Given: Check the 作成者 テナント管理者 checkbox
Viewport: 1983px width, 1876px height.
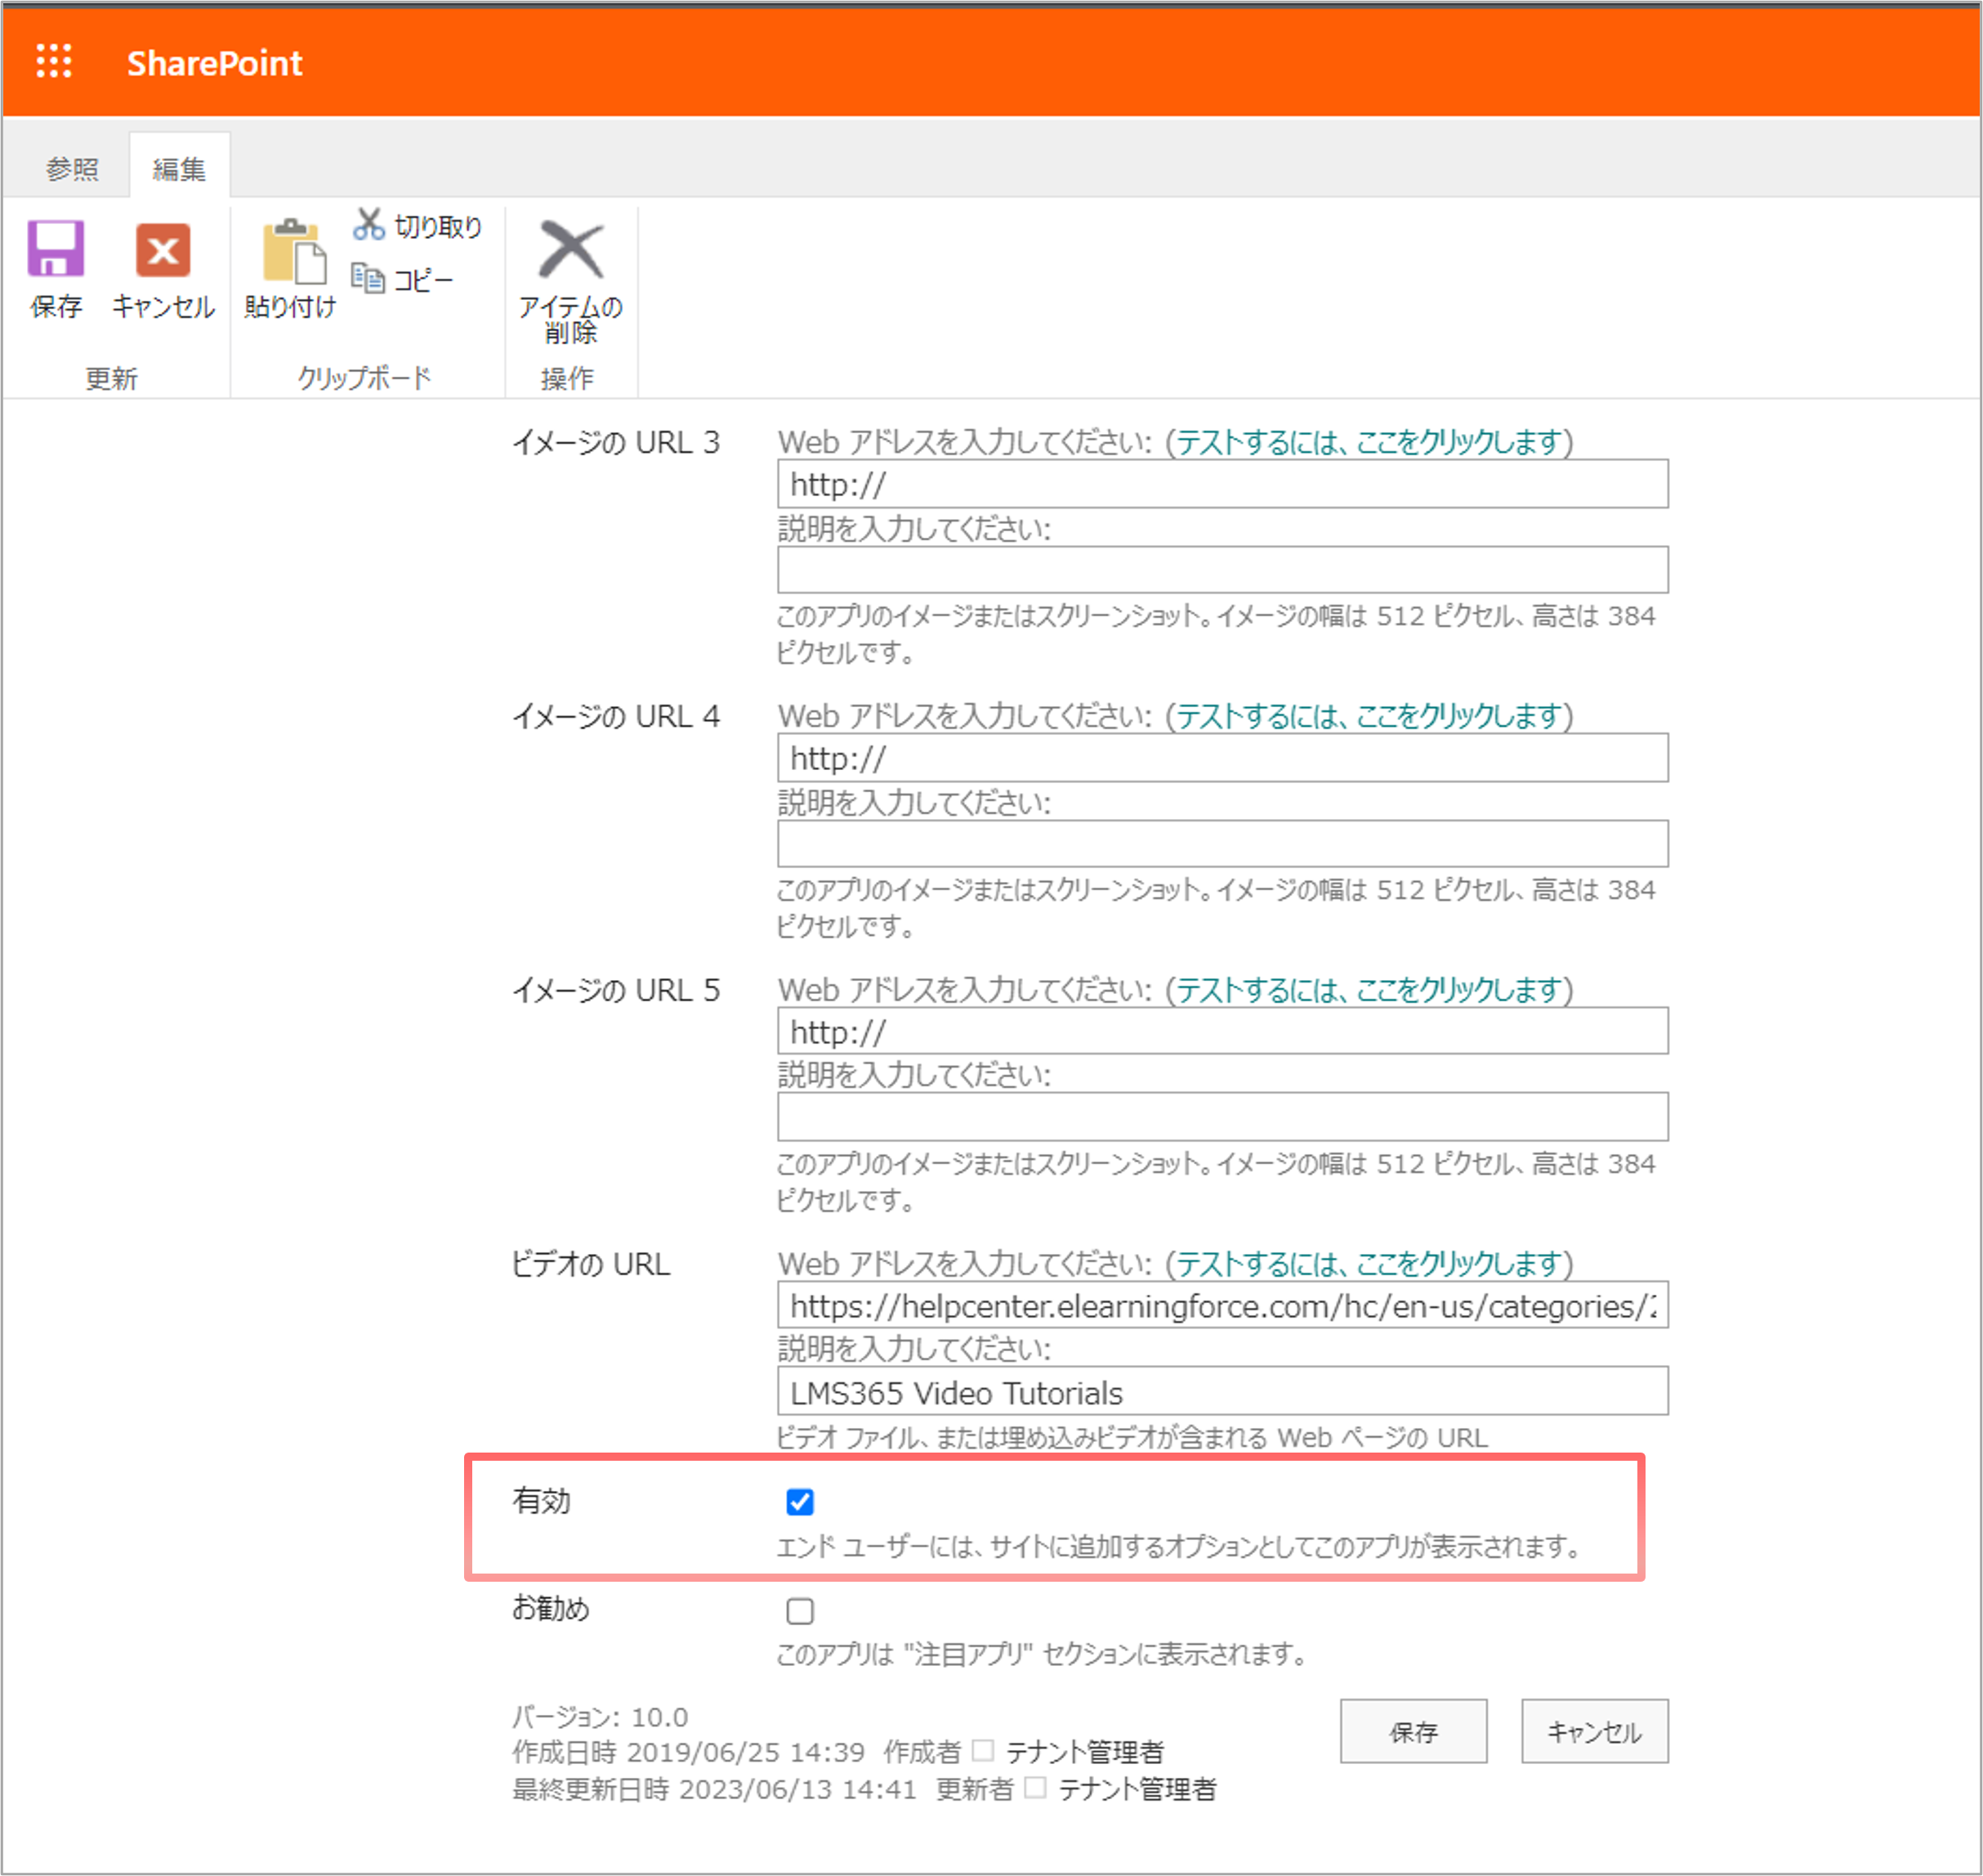Looking at the screenshot, I should pyautogui.click(x=985, y=1752).
